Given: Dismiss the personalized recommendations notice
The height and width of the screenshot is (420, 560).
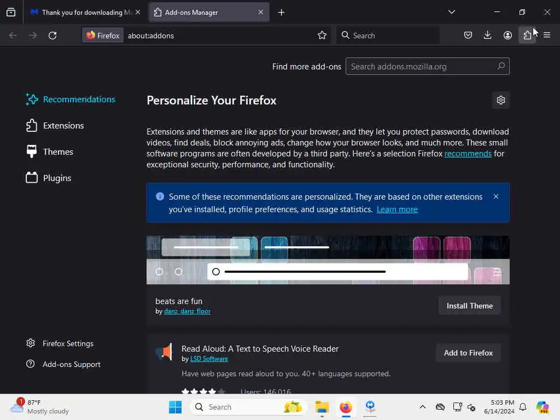Looking at the screenshot, I should tap(496, 196).
